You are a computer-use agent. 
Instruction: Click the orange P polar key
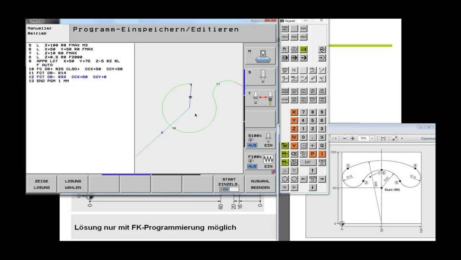313,154
